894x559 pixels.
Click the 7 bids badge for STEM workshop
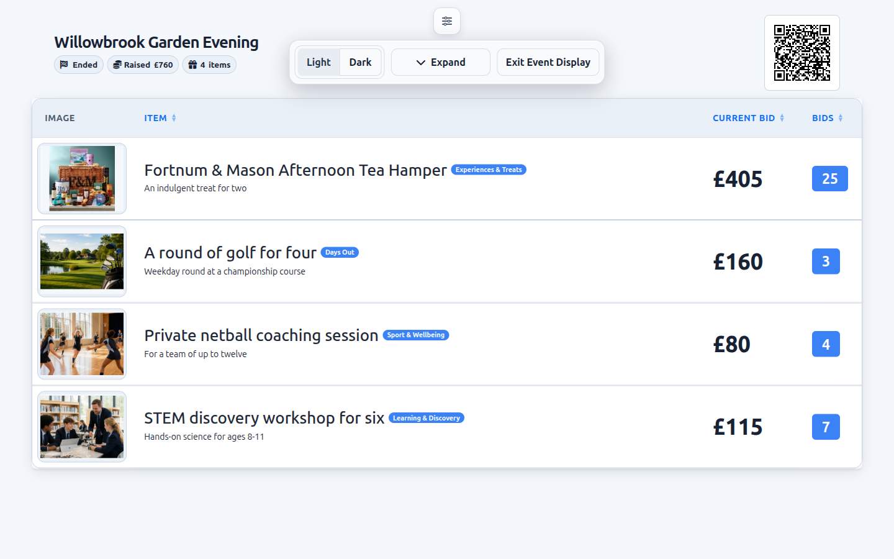(826, 427)
